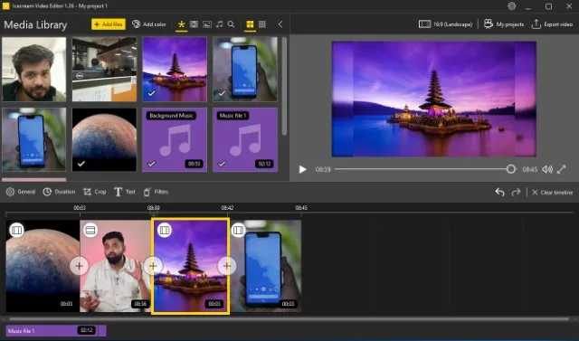
Task: Open clip-type icon on planet timeline clip
Action: pyautogui.click(x=16, y=230)
